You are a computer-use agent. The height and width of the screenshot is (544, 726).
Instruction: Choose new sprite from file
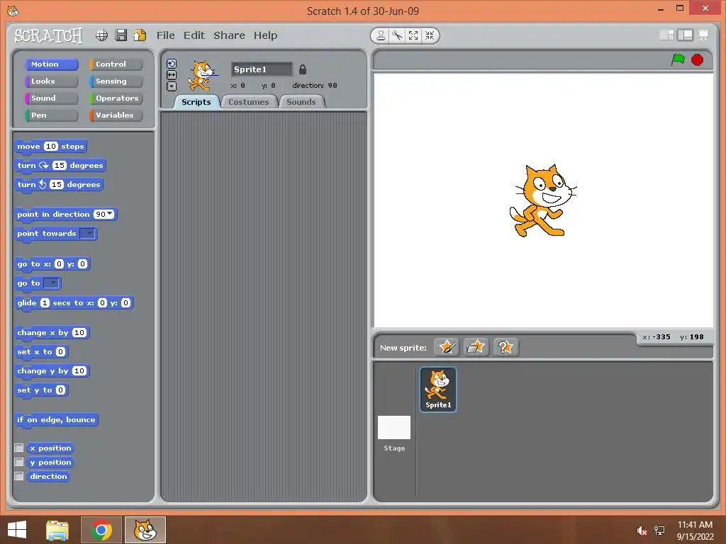click(476, 347)
